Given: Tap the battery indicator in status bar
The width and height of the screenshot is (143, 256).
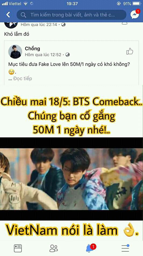Looking at the screenshot, I should click(137, 4).
